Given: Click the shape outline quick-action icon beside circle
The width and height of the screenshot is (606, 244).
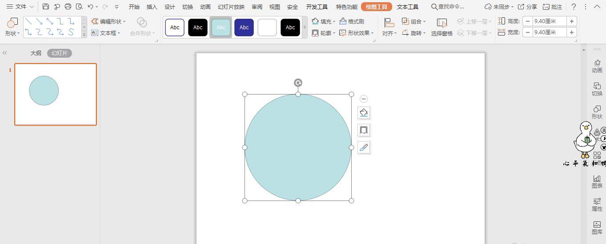Looking at the screenshot, I should pos(364,130).
